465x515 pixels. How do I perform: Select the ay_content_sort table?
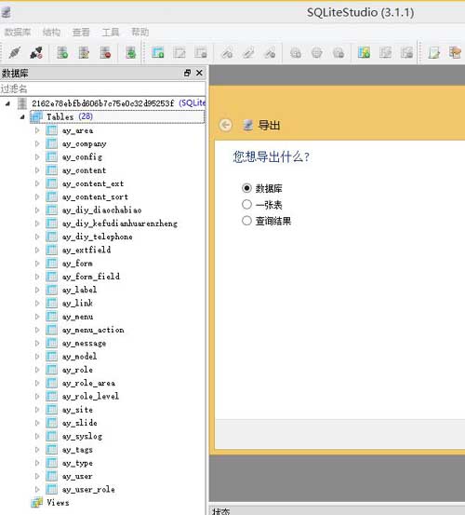95,197
